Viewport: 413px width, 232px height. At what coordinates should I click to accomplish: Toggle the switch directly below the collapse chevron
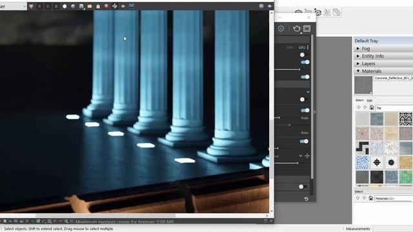pyautogui.click(x=303, y=99)
